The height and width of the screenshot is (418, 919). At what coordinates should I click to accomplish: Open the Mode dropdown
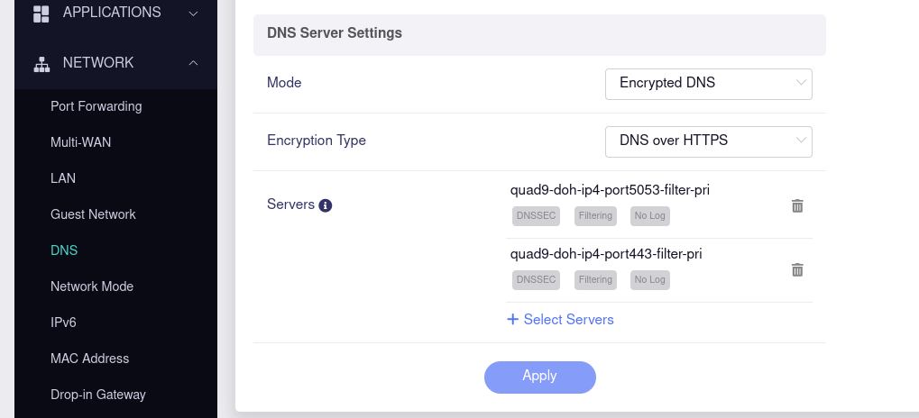coord(708,83)
